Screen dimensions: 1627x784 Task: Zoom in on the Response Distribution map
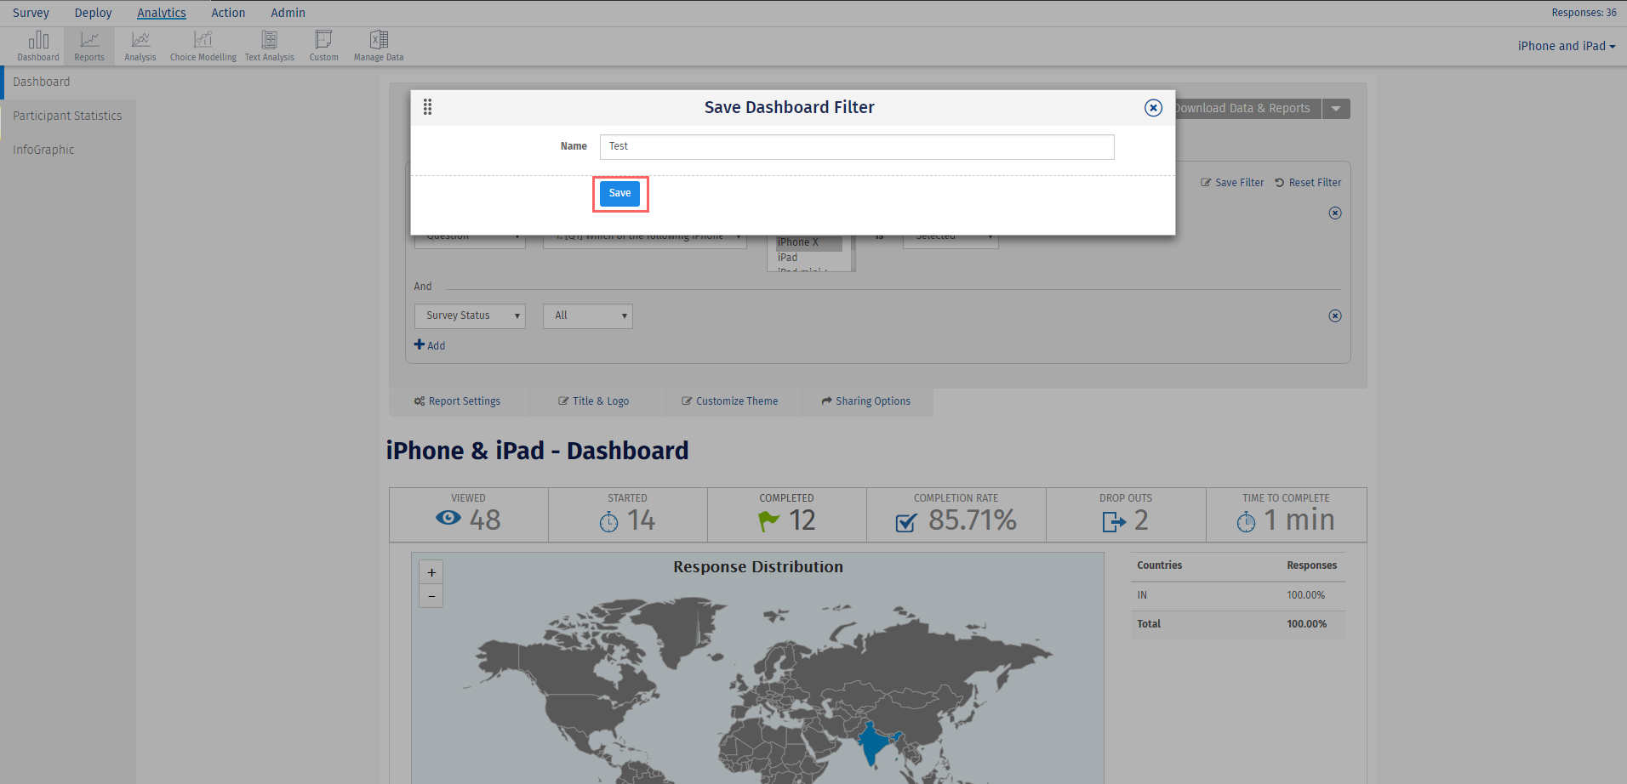(x=431, y=572)
